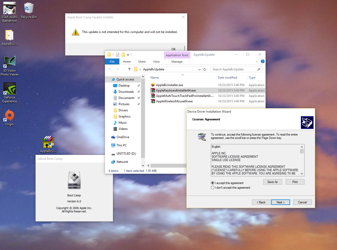Image resolution: width=337 pixels, height=250 pixels.
Task: Open the Origin desktop shortcut
Action: coord(10,118)
